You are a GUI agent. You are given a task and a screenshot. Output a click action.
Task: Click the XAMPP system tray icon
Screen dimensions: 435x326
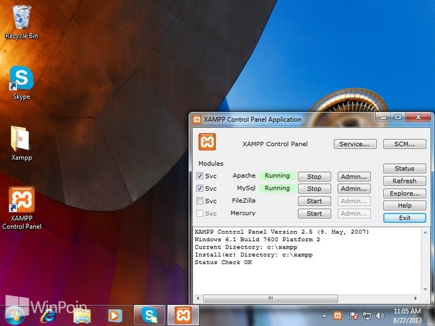pos(338,315)
